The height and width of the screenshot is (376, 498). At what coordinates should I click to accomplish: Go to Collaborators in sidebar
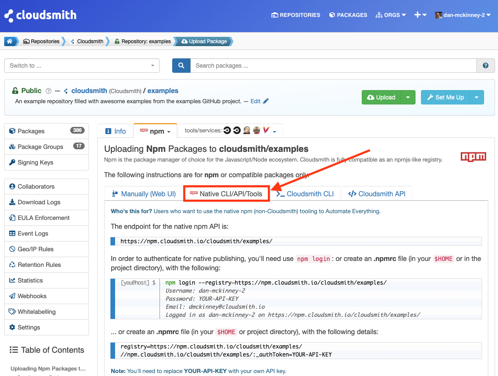pos(47,187)
